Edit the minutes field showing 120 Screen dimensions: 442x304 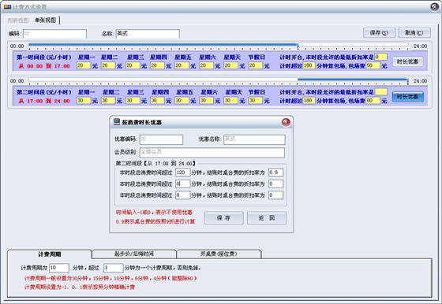[x=182, y=172]
